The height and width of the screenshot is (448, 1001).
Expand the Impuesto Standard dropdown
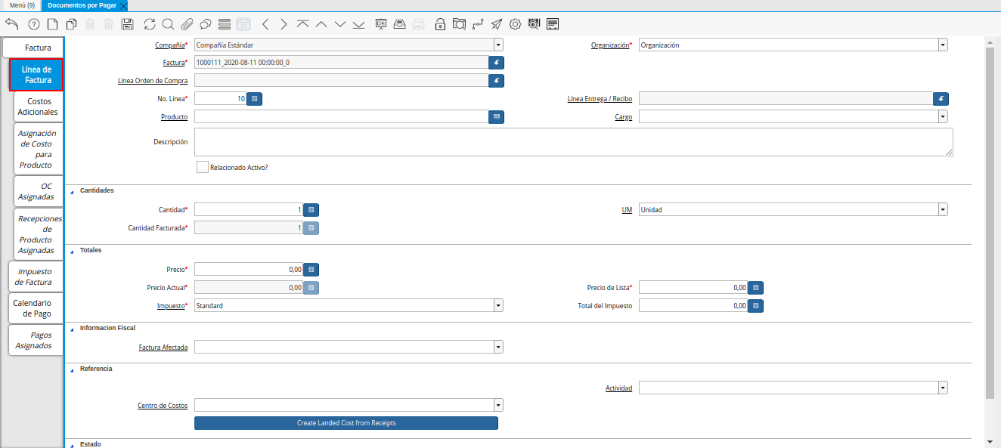[498, 306]
